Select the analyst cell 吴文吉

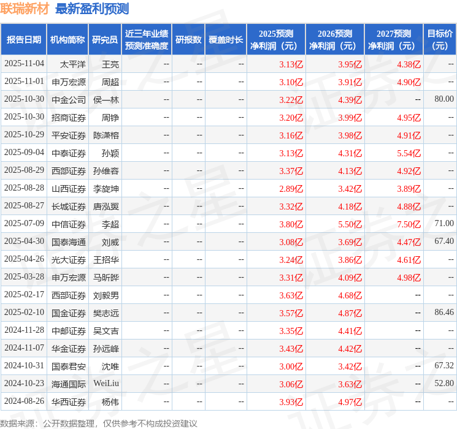tap(106, 331)
